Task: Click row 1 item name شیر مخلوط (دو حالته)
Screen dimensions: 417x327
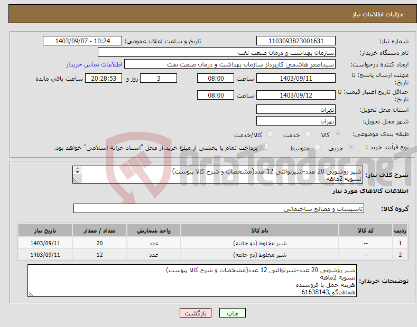Action: pyautogui.click(x=260, y=243)
